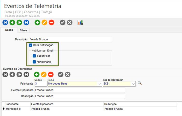
Task: Go to last record in top toolbar
Action: click(26, 23)
